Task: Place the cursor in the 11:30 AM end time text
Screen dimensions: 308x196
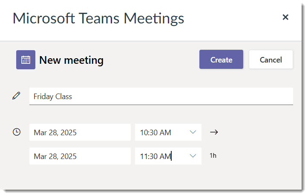Action: 155,156
